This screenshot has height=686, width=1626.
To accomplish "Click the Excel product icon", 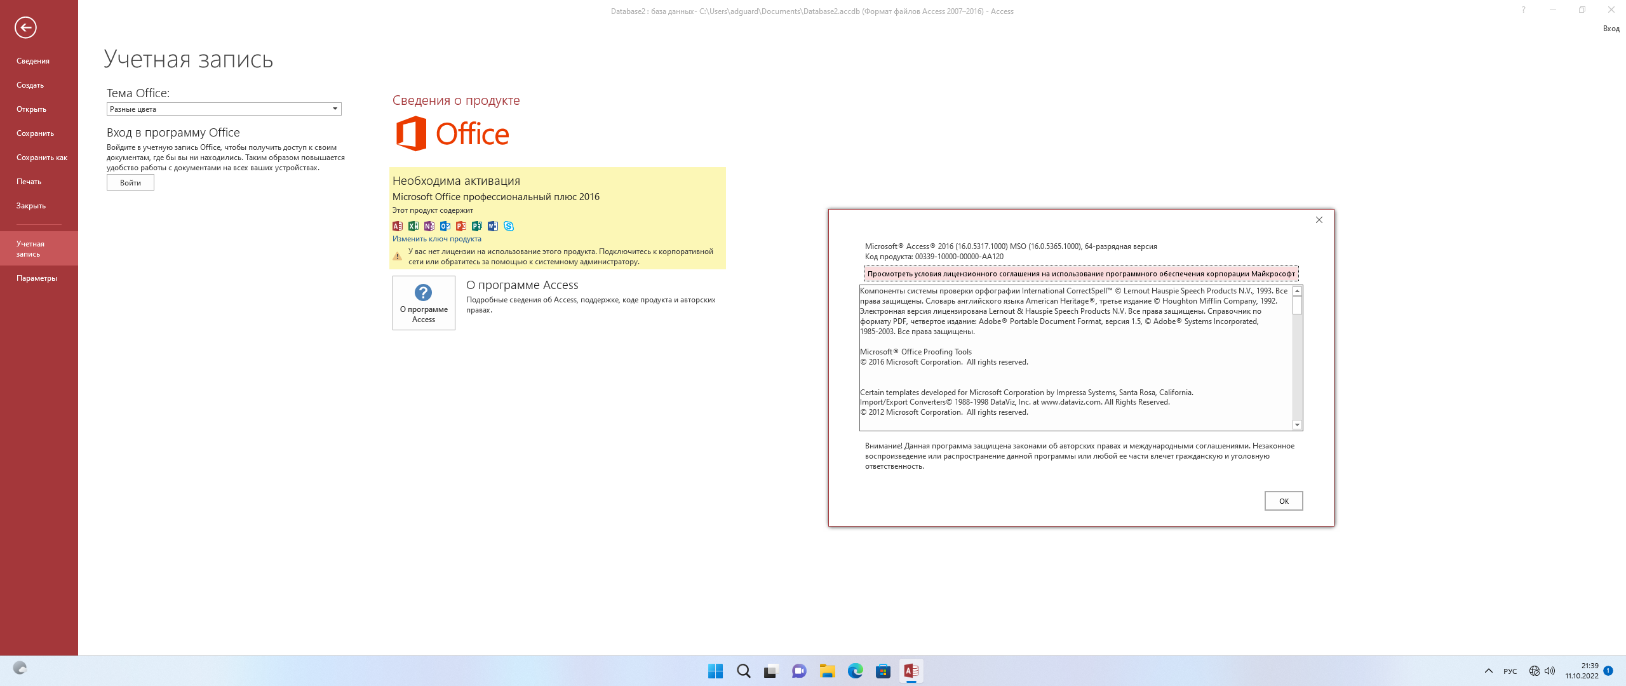I will coord(413,226).
